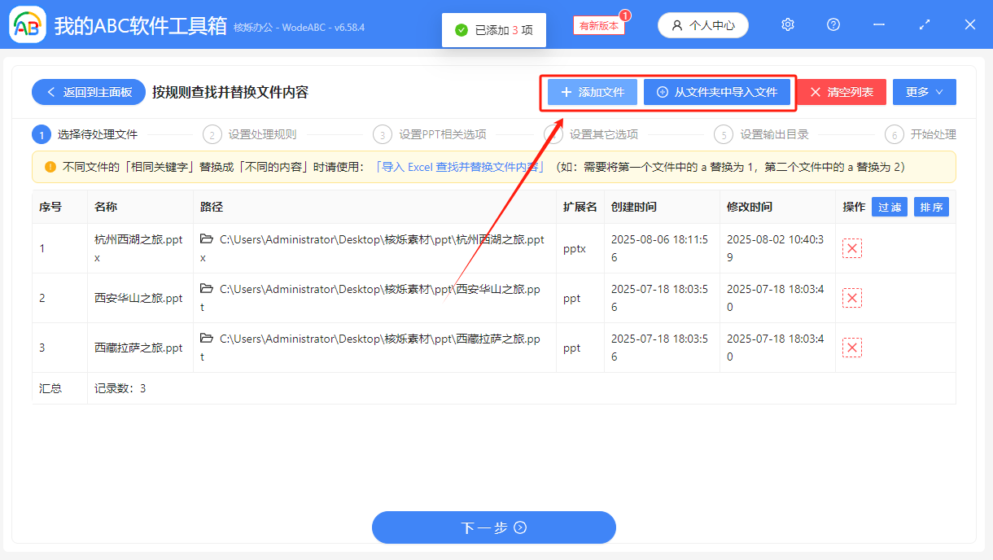This screenshot has height=560, width=993.
Task: Click the AB logo in the title bar
Action: tap(27, 24)
